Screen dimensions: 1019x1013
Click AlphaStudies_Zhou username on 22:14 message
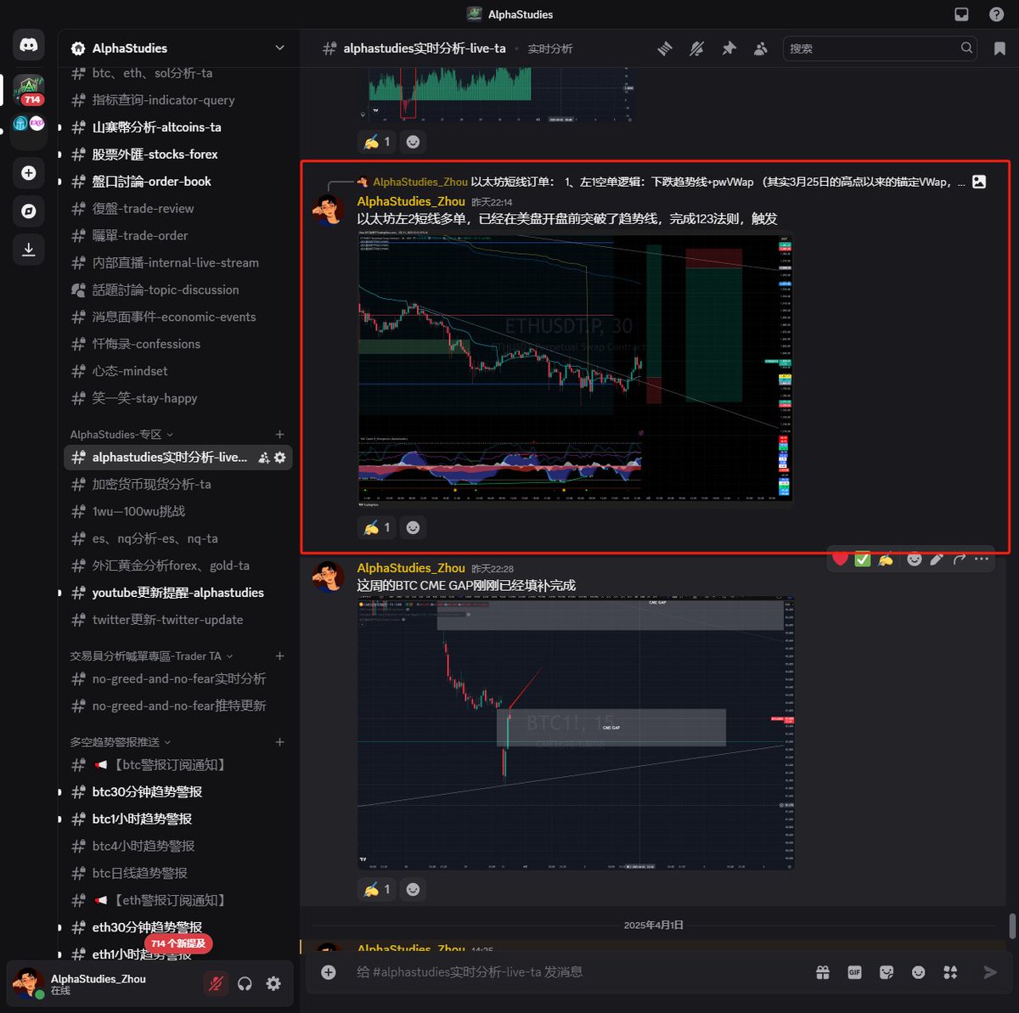click(x=411, y=201)
